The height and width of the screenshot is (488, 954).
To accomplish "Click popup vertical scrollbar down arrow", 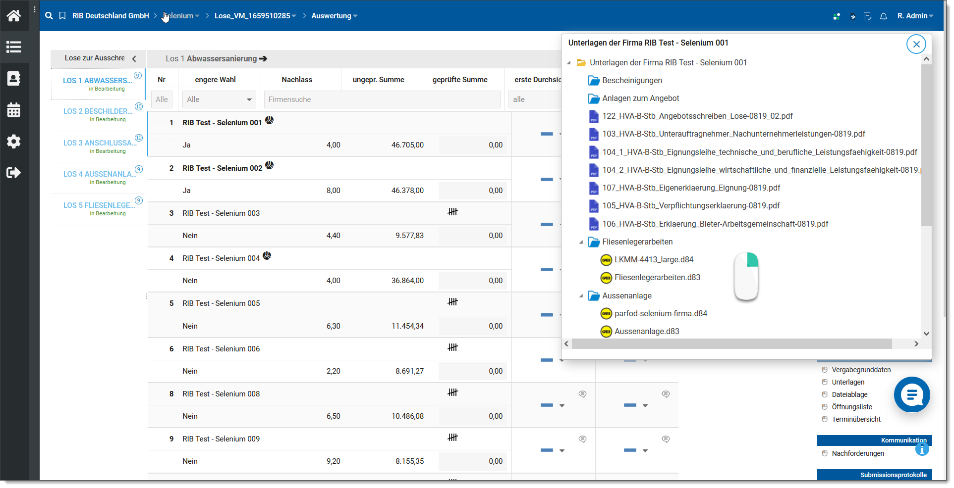I will pyautogui.click(x=926, y=334).
